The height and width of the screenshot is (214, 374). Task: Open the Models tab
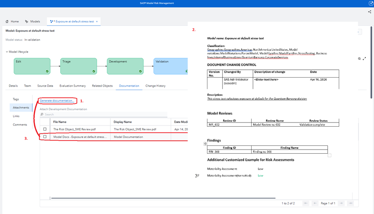pyautogui.click(x=33, y=21)
